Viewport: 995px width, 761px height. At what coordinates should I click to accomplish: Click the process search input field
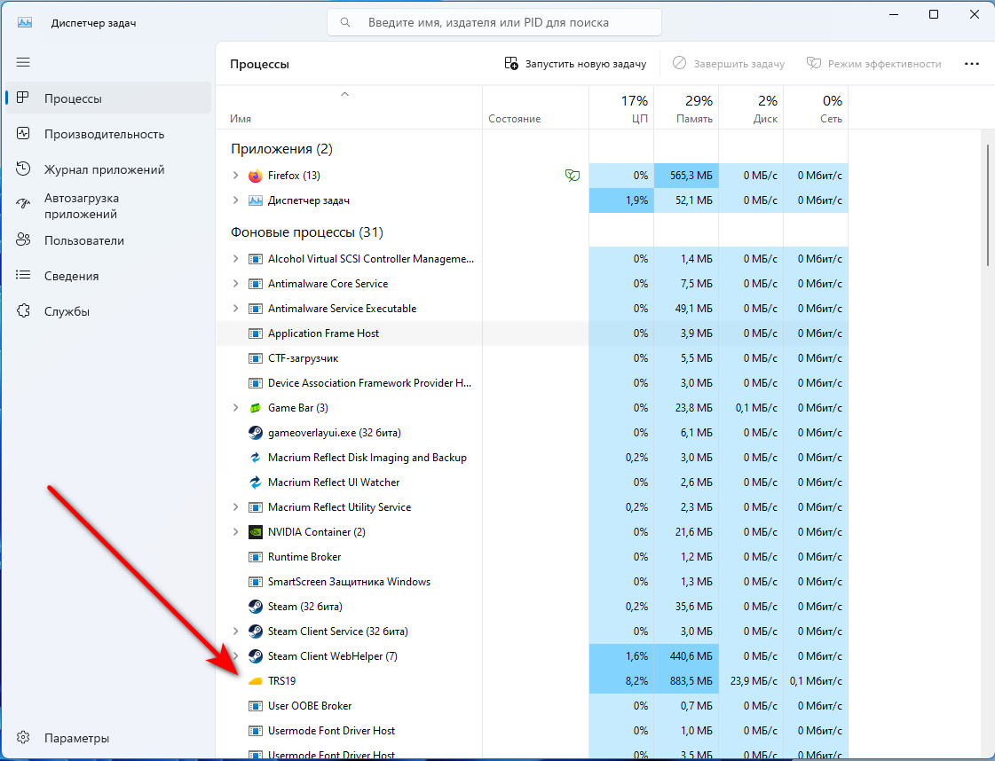coord(494,22)
